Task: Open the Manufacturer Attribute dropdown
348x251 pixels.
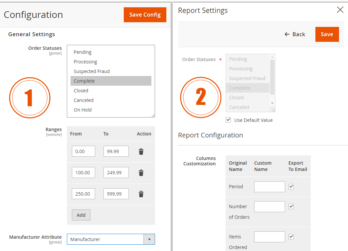Action: 111,239
